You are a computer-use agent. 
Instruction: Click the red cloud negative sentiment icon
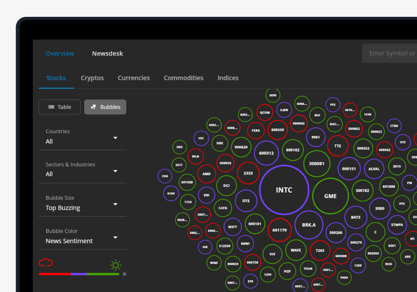point(45,263)
